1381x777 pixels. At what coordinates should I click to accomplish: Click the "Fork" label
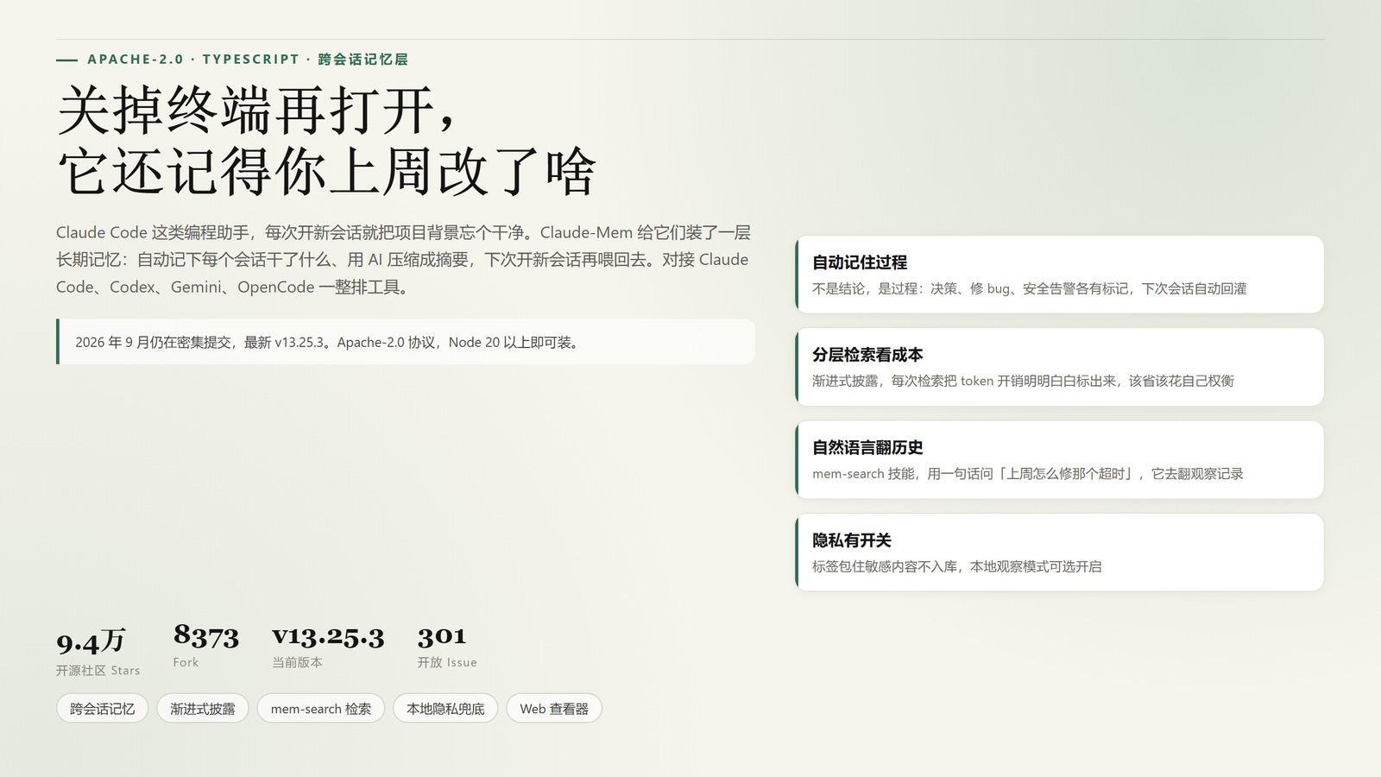[x=186, y=662]
